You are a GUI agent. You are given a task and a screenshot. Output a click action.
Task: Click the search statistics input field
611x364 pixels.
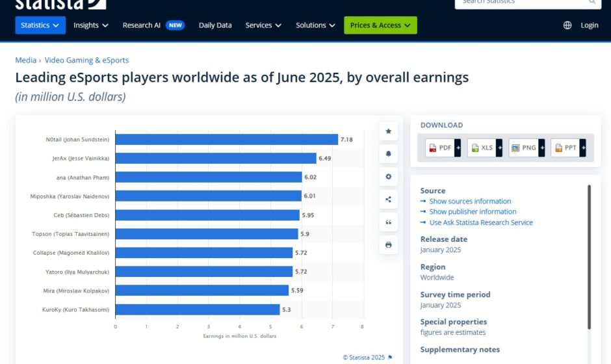[520, 3]
